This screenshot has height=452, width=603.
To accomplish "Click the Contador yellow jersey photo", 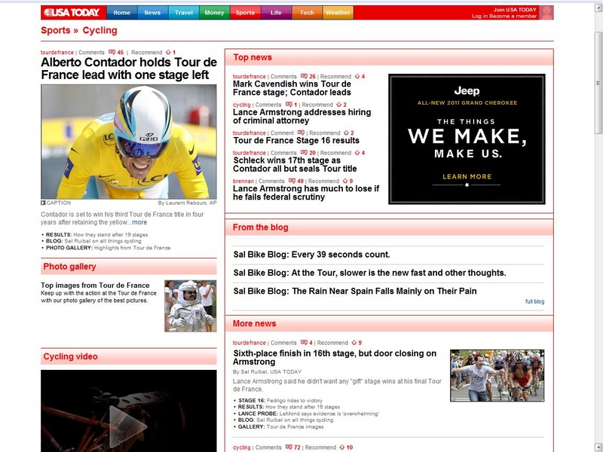I will coord(128,142).
